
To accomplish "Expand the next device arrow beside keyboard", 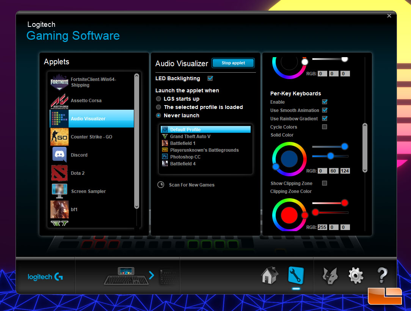I will 152,275.
